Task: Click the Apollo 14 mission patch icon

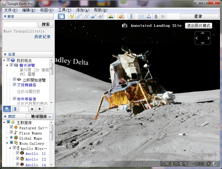Action: point(22,164)
